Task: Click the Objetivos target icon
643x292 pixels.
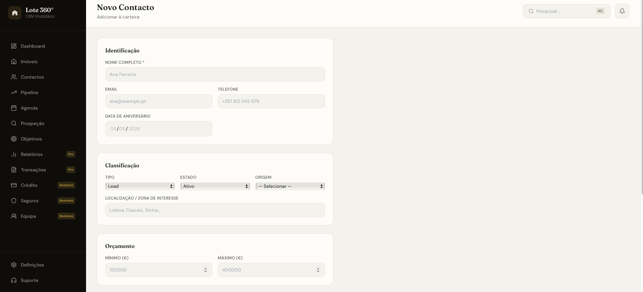Action: tap(14, 139)
